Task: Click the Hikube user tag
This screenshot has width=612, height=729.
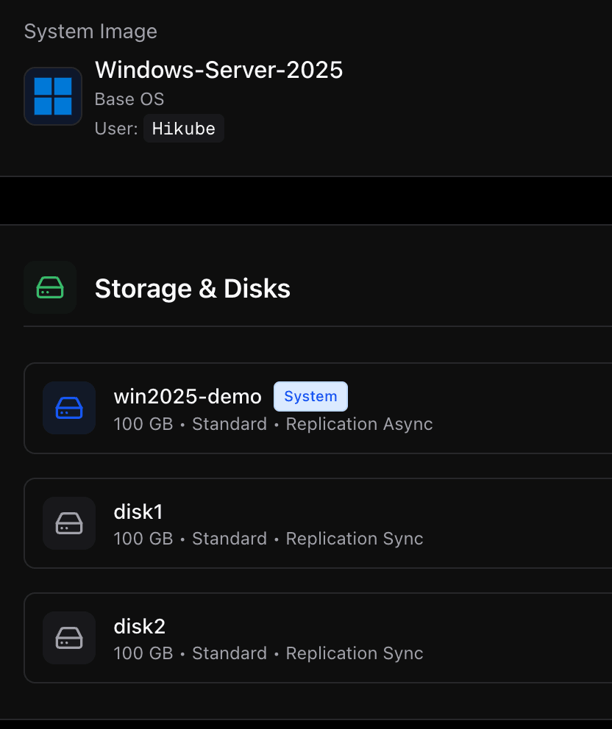Action: click(183, 129)
